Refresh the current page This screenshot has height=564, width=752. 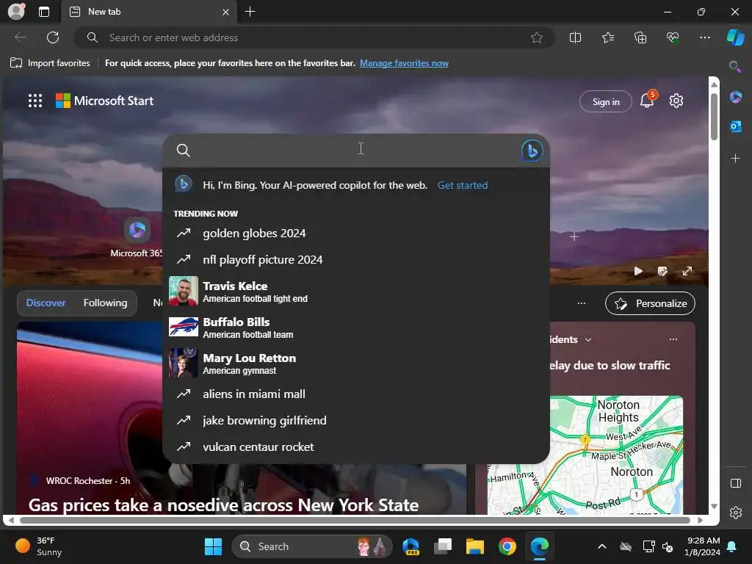coord(53,37)
